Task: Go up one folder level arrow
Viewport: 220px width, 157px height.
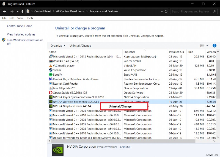Action: 22,12
